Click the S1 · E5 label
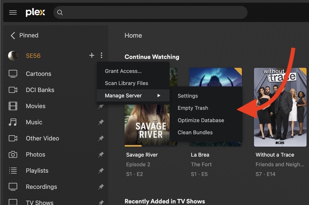 (199, 174)
